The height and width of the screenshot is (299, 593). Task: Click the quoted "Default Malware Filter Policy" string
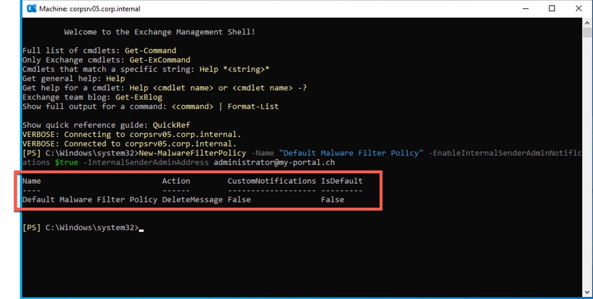tap(351, 153)
